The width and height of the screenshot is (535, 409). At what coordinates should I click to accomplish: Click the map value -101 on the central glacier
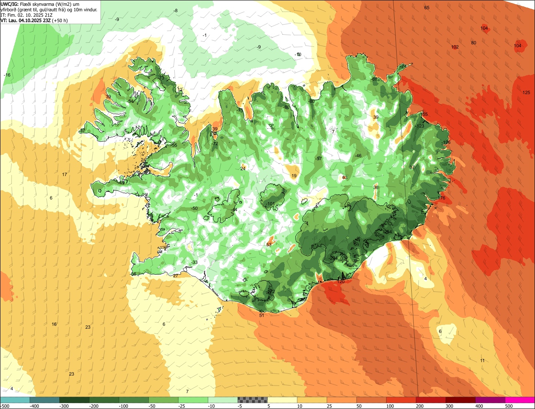pyautogui.click(x=270, y=204)
